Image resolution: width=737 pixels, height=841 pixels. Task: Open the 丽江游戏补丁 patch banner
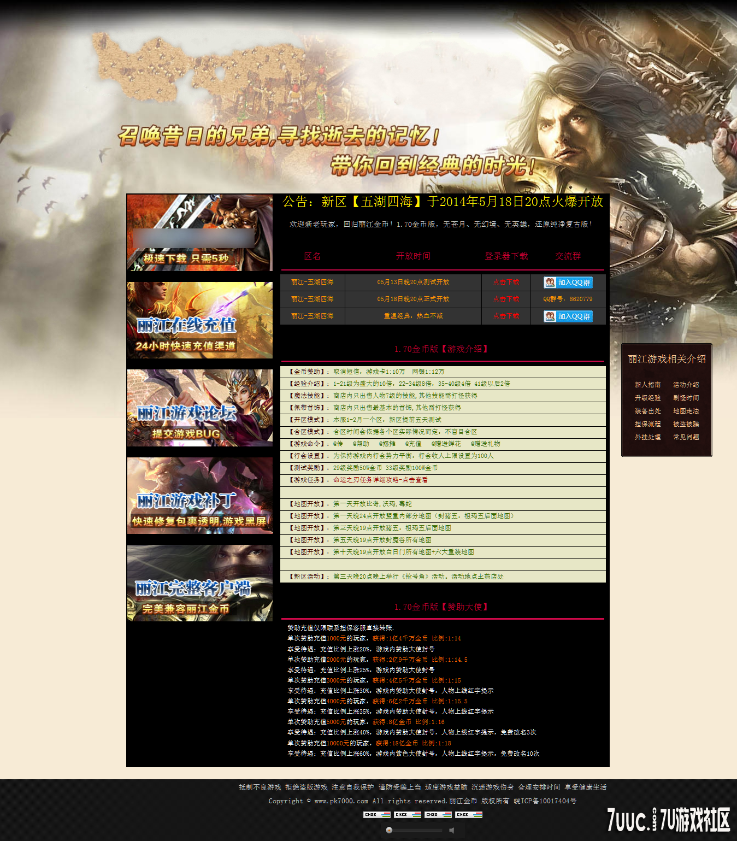[x=200, y=496]
